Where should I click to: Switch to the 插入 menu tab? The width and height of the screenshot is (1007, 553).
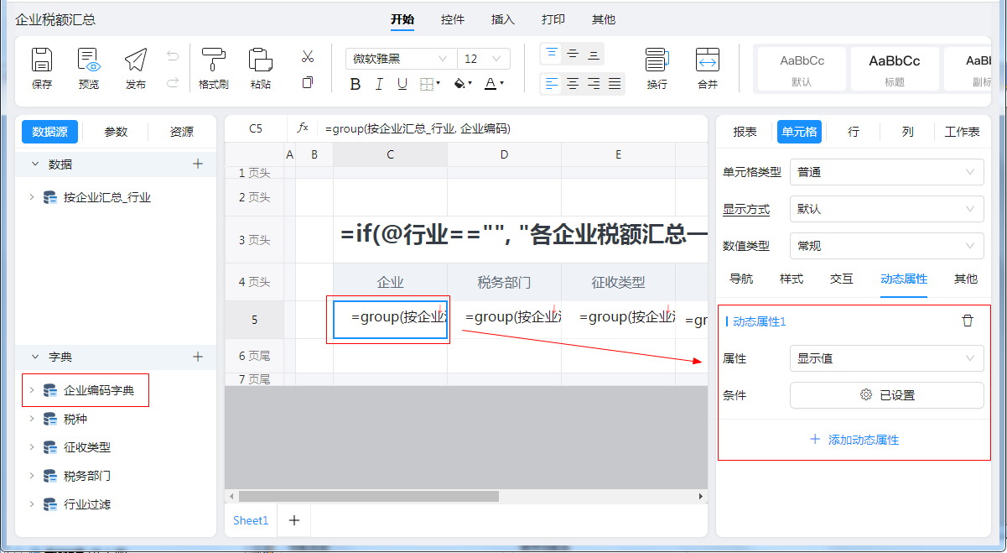[x=503, y=19]
